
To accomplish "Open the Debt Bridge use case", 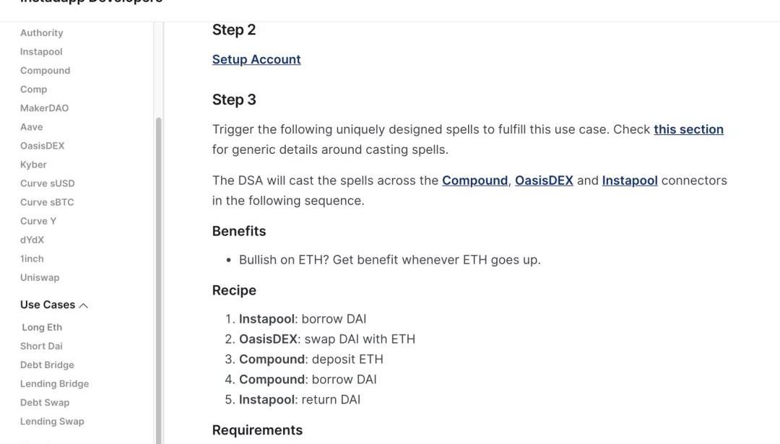I will coord(47,365).
